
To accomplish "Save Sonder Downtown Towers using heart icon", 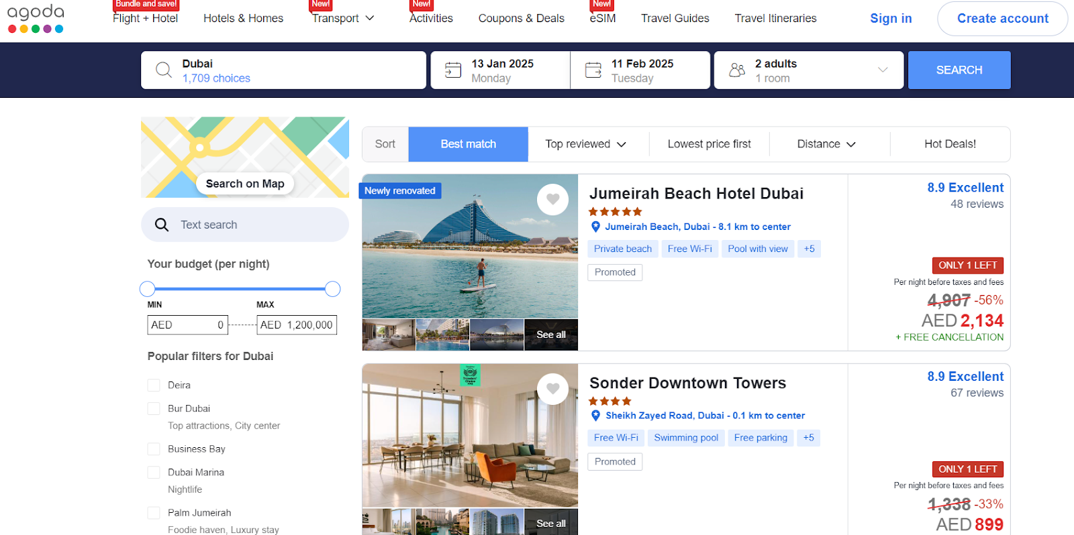I will point(553,388).
